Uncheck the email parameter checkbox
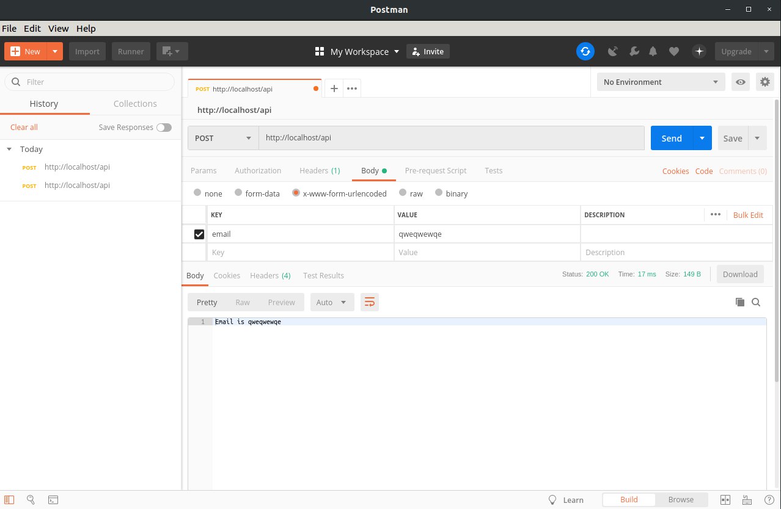This screenshot has width=781, height=509. click(x=199, y=234)
